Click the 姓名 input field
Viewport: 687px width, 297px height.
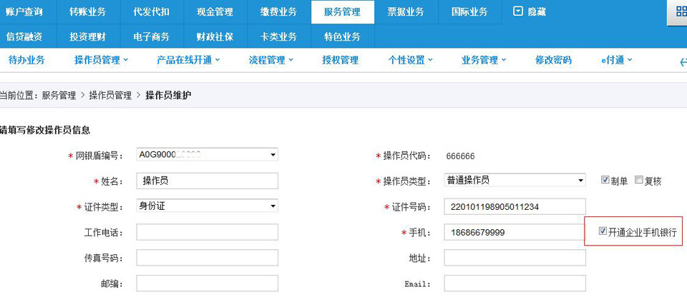pyautogui.click(x=207, y=181)
